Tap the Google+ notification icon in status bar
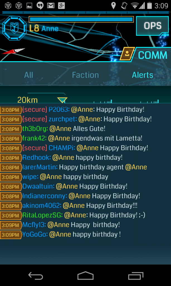This screenshot has height=286, width=171. [62, 6]
